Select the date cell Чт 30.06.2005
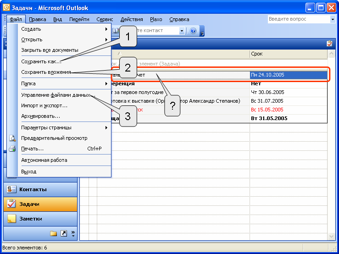This screenshot has height=254, width=339. [289, 92]
